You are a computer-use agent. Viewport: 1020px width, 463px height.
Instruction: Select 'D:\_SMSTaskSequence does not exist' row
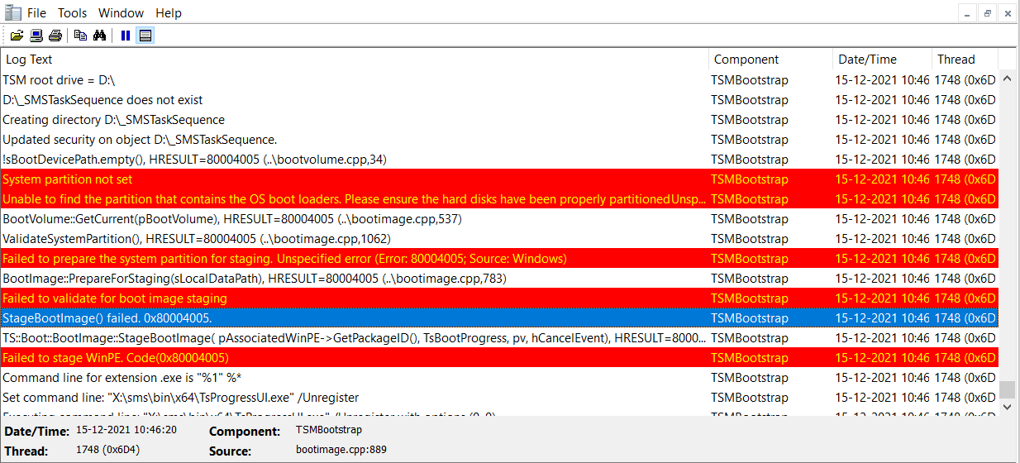tap(499, 100)
